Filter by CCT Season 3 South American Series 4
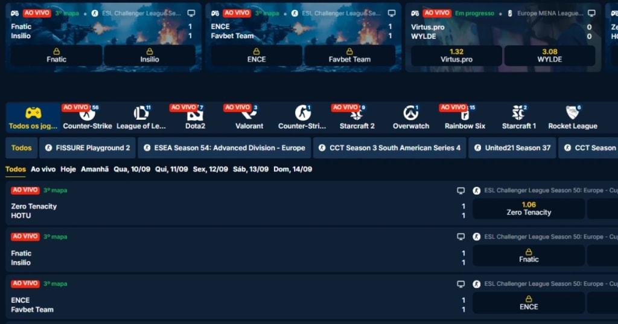 coord(389,147)
